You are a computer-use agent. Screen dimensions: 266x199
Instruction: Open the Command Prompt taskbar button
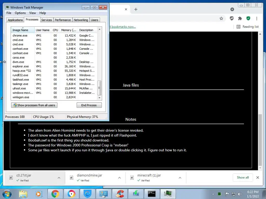tap(152, 194)
